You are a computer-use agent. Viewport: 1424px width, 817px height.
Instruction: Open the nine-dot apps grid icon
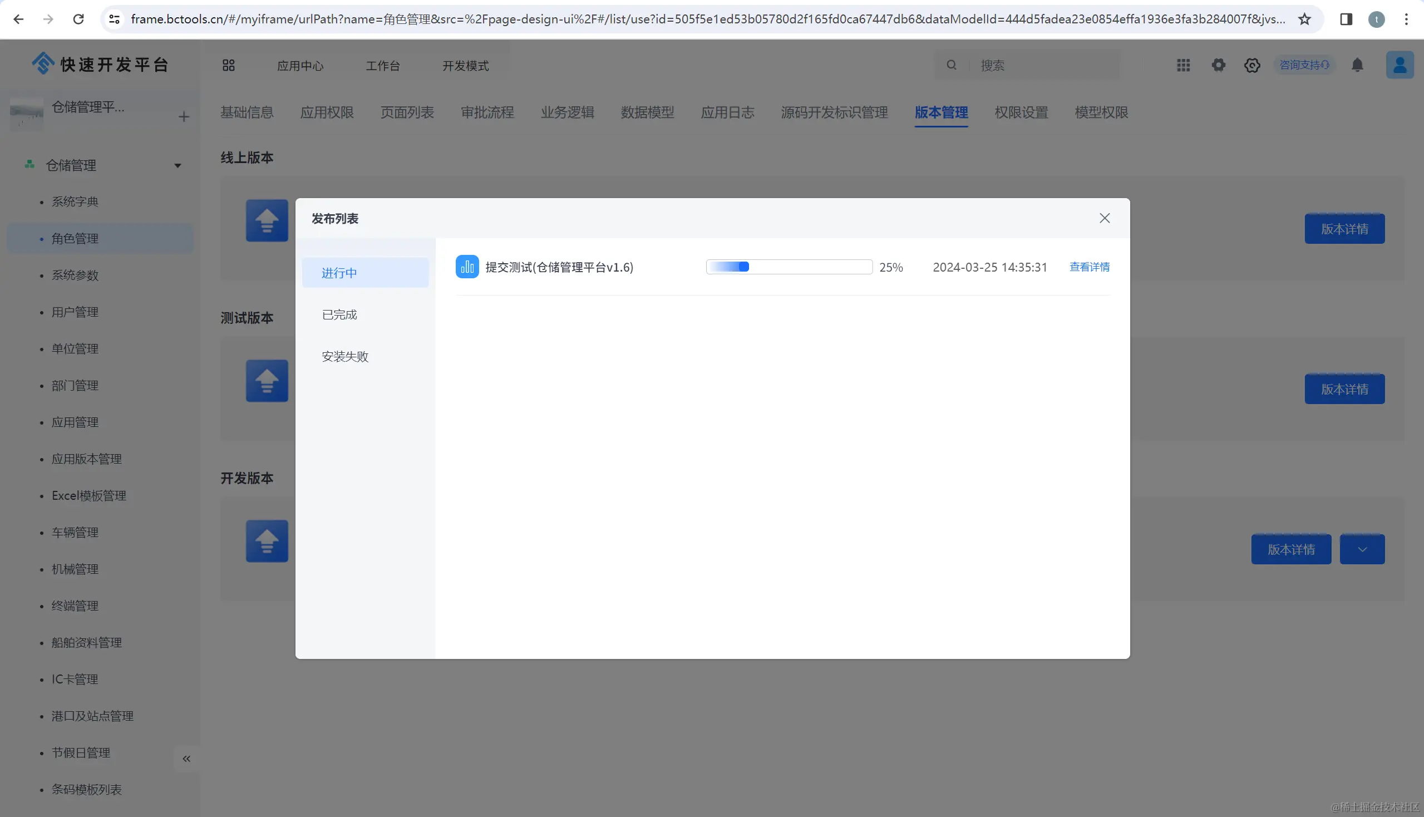click(x=1183, y=65)
